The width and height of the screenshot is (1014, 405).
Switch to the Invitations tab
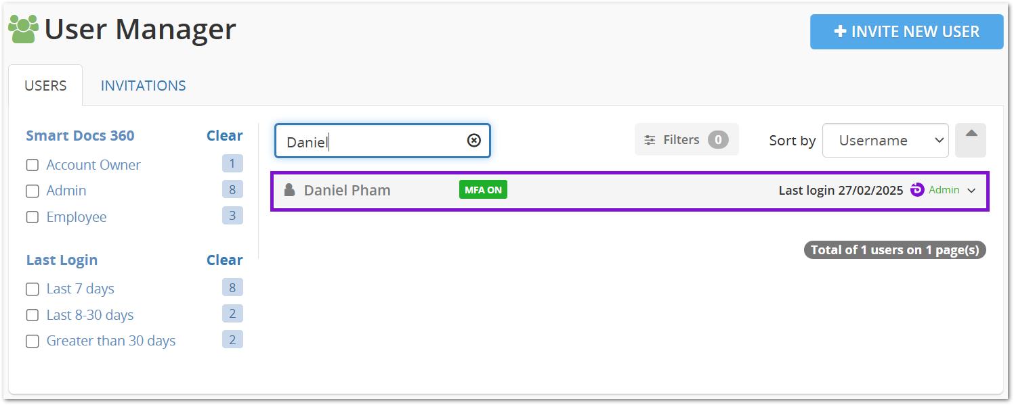(x=143, y=86)
